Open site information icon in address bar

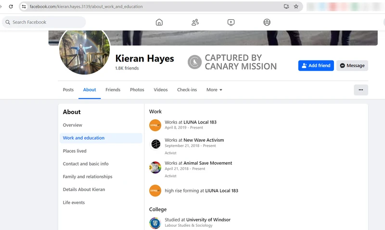[24, 6]
